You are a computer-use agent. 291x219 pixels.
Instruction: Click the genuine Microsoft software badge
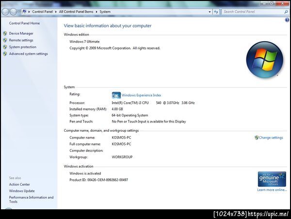point(272,179)
